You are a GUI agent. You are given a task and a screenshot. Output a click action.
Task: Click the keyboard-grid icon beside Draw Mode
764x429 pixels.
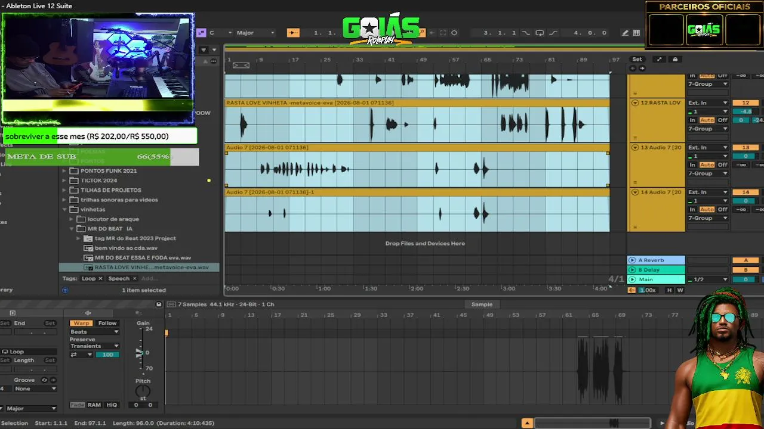(636, 33)
